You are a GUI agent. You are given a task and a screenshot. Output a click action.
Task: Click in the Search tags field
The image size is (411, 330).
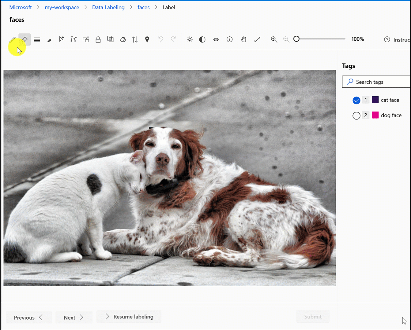[x=380, y=82]
